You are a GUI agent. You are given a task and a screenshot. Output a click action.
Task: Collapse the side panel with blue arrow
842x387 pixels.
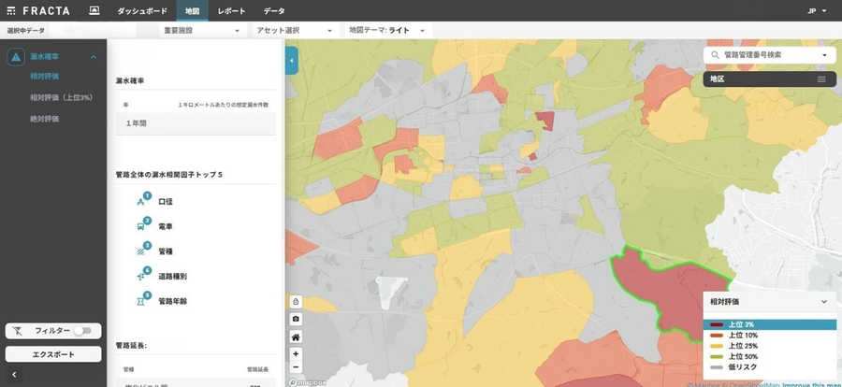pyautogui.click(x=291, y=61)
